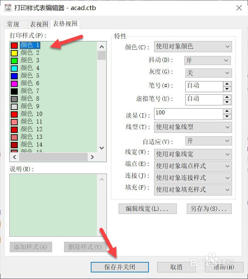The width and height of the screenshot is (248, 279).
Task: Select plot style 颜色 6
Action: click(30, 83)
